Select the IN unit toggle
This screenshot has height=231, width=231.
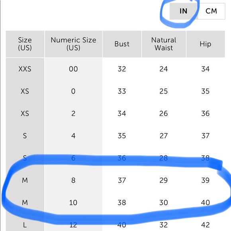coord(184,11)
